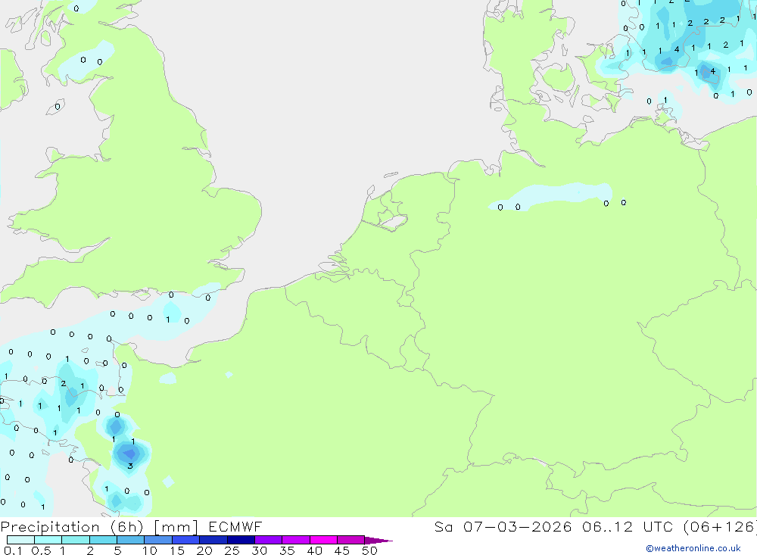Image resolution: width=757 pixels, height=555 pixels.
Task: Click the legend label "45"
Action: [x=342, y=550]
